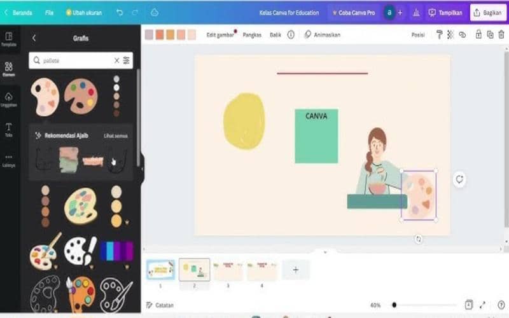Select the pink pastel palette graphic
509x318 pixels.
tap(45, 97)
